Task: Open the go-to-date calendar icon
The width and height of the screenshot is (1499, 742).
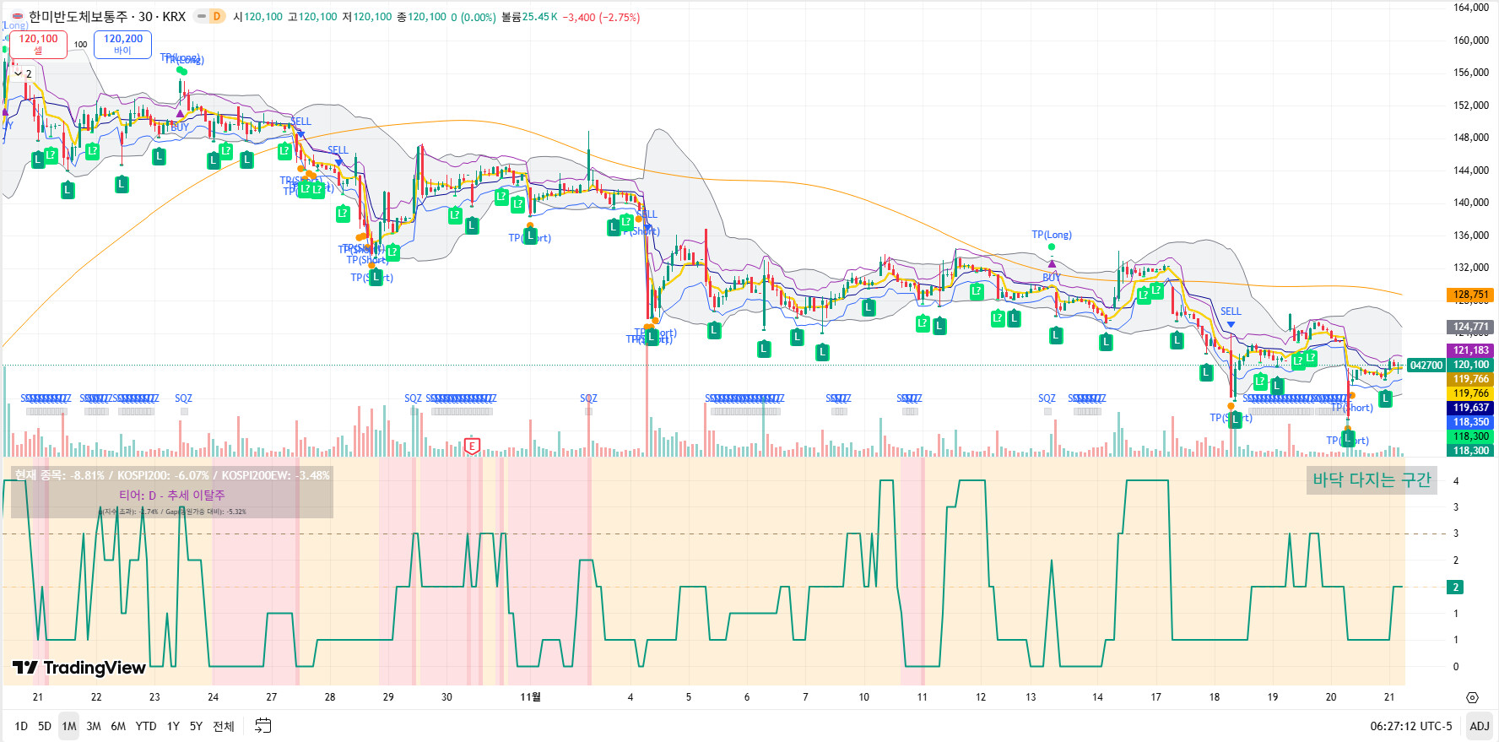Action: (263, 726)
